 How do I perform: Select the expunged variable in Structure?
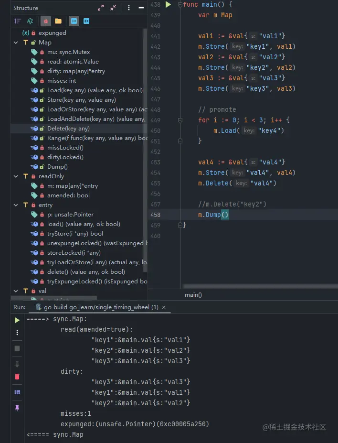pos(52,33)
